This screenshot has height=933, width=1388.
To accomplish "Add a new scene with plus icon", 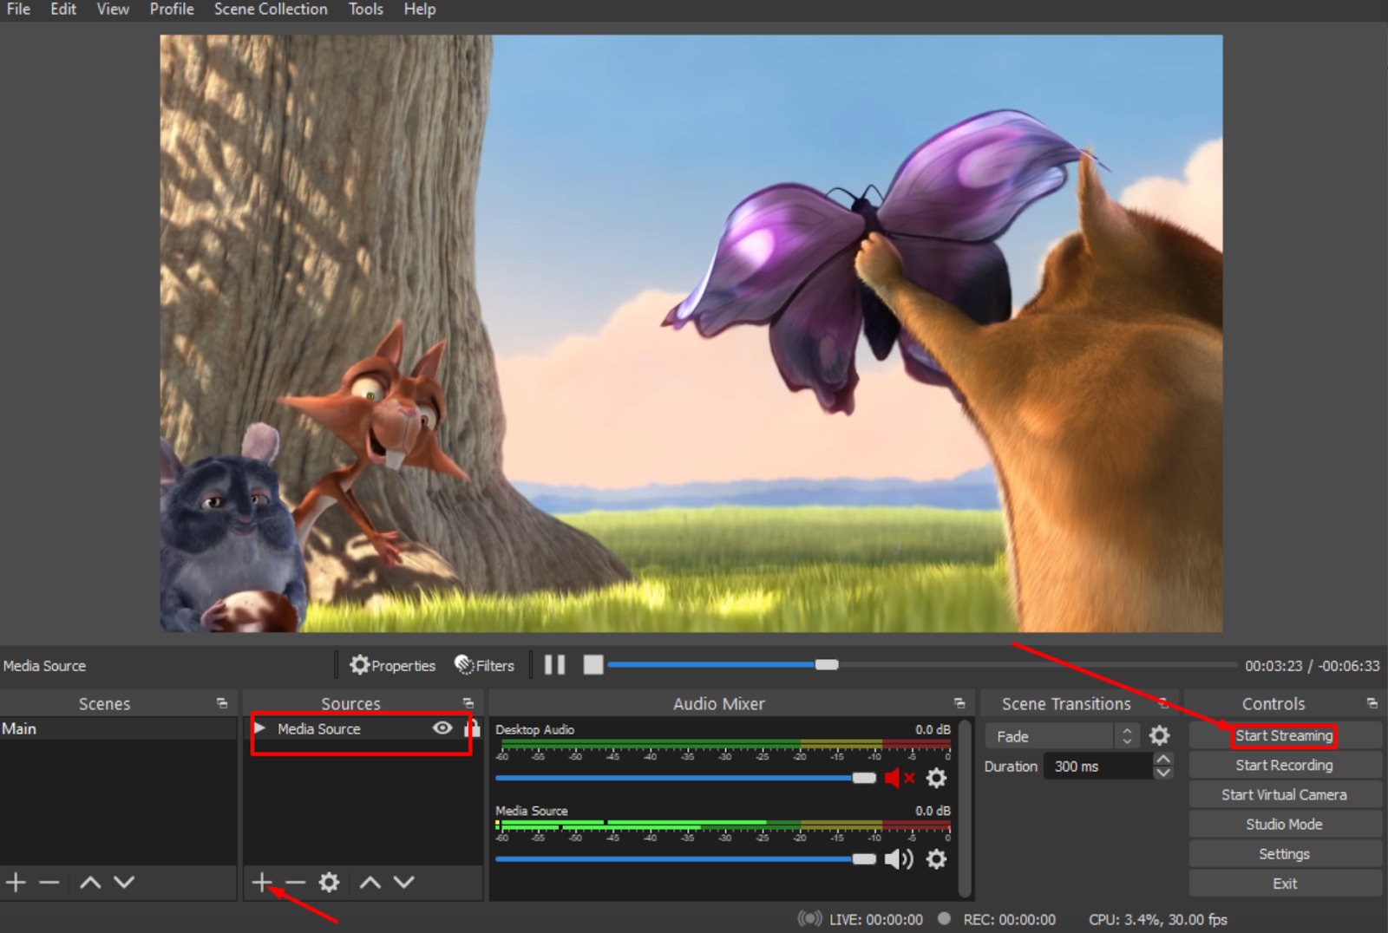I will click(16, 883).
